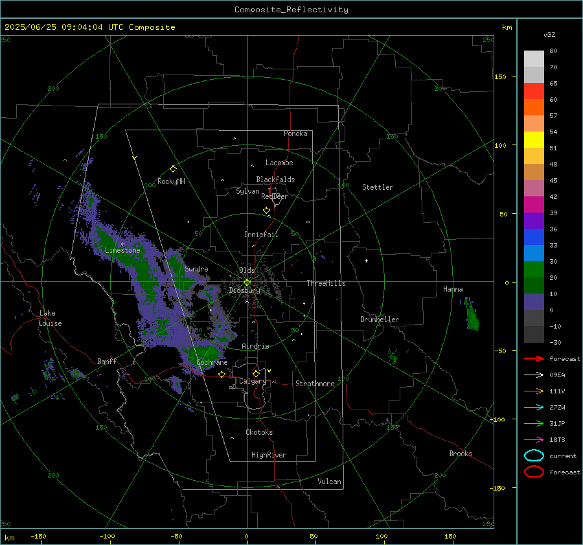The width and height of the screenshot is (583, 545).
Task: Click the Strathmore label
Action: click(x=315, y=384)
